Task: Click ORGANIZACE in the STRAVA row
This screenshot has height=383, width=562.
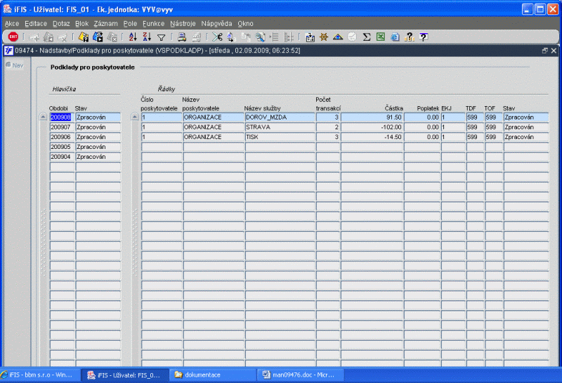Action: point(214,127)
